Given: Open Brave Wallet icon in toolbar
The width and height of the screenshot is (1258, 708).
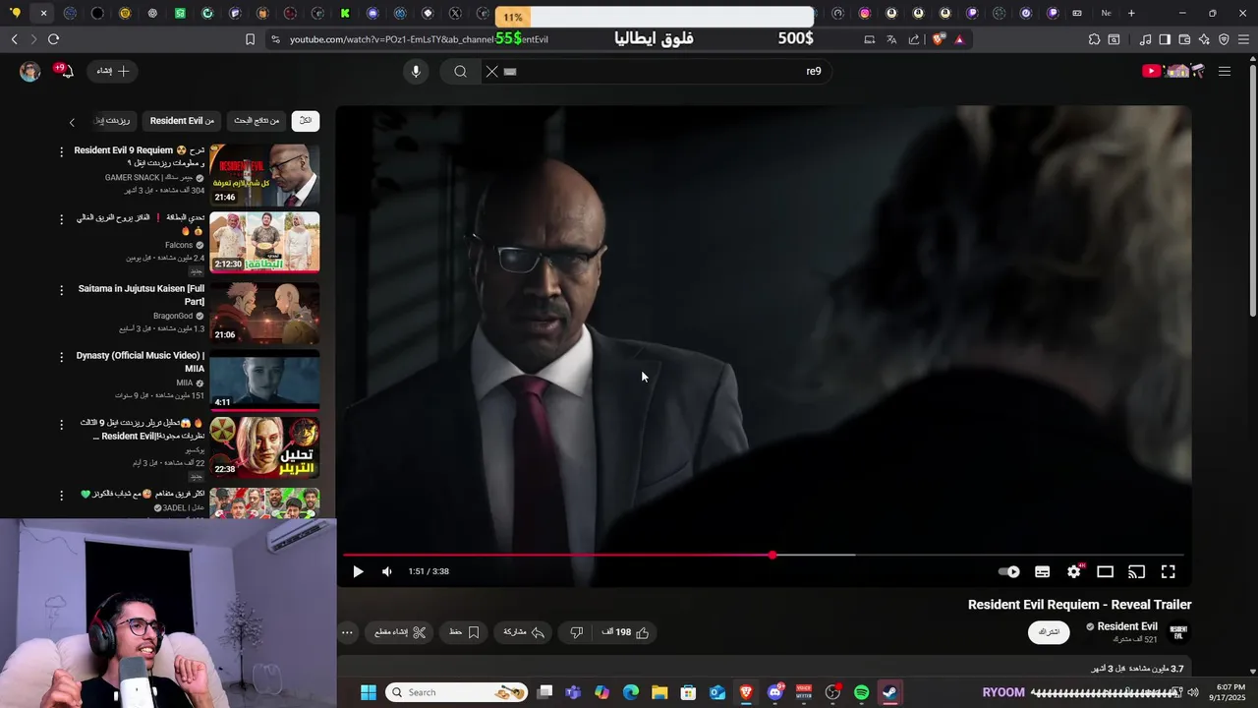Looking at the screenshot, I should [x=1184, y=39].
